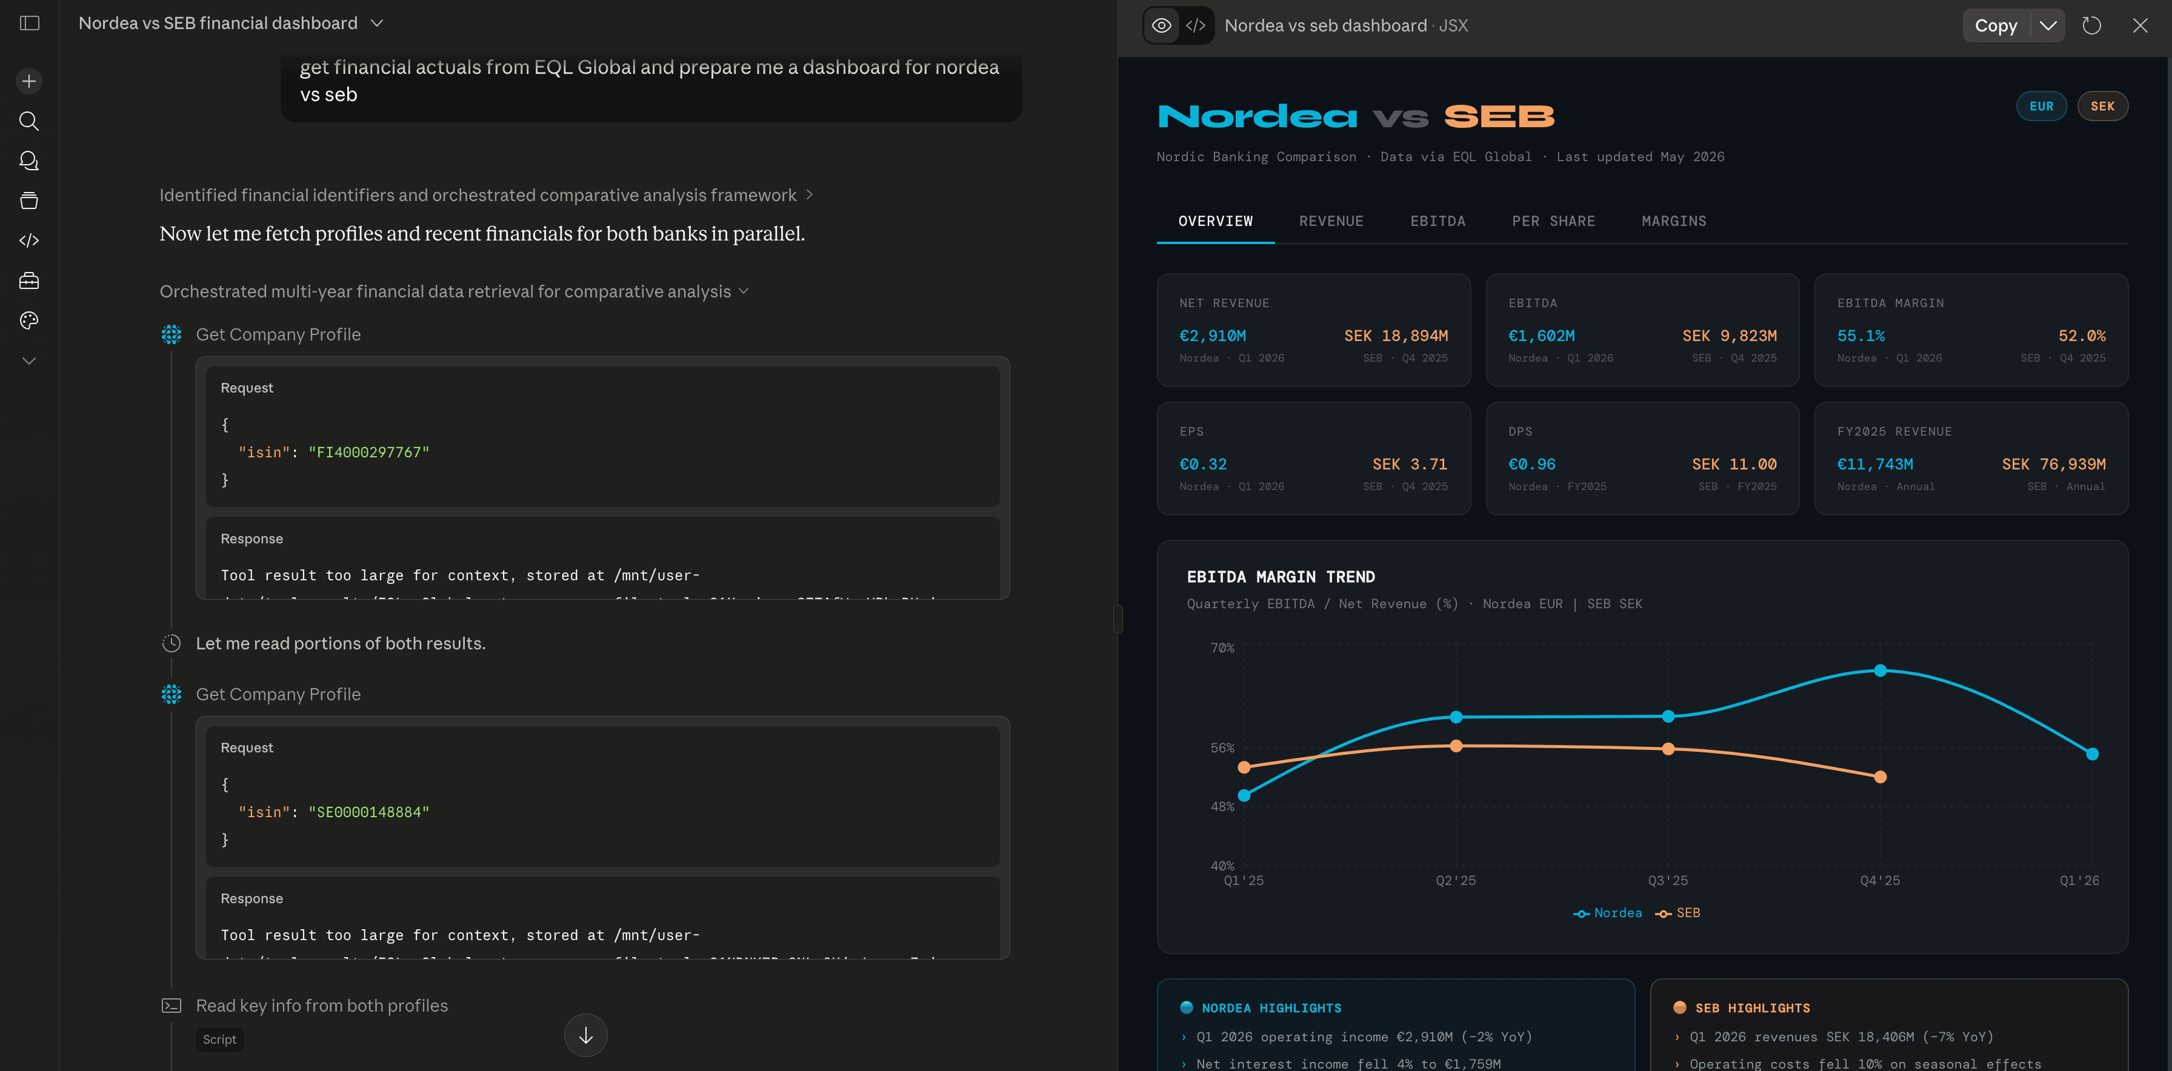Copy the artifact contents
This screenshot has width=2172, height=1071.
(x=1996, y=25)
